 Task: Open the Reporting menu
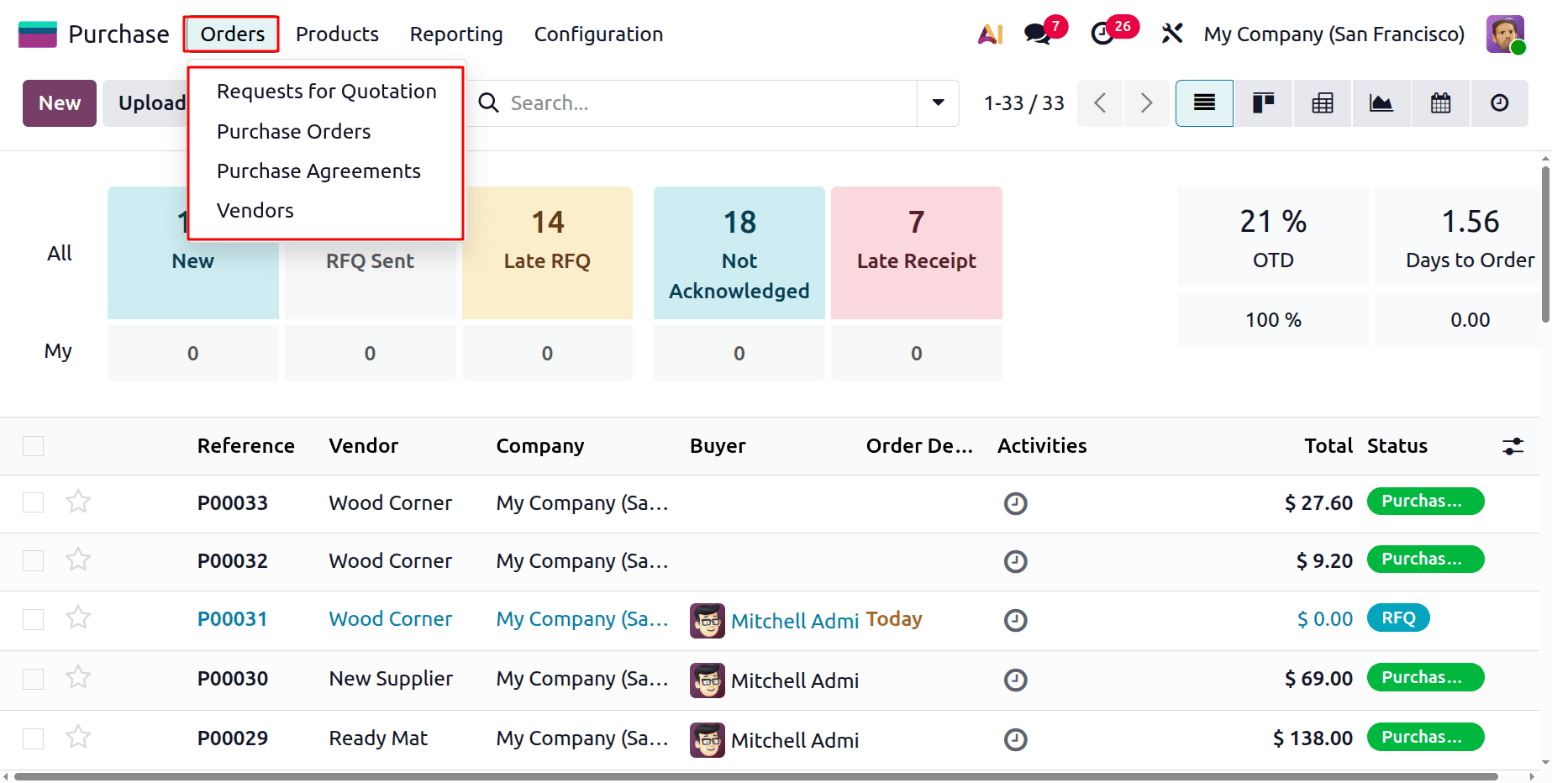tap(455, 34)
